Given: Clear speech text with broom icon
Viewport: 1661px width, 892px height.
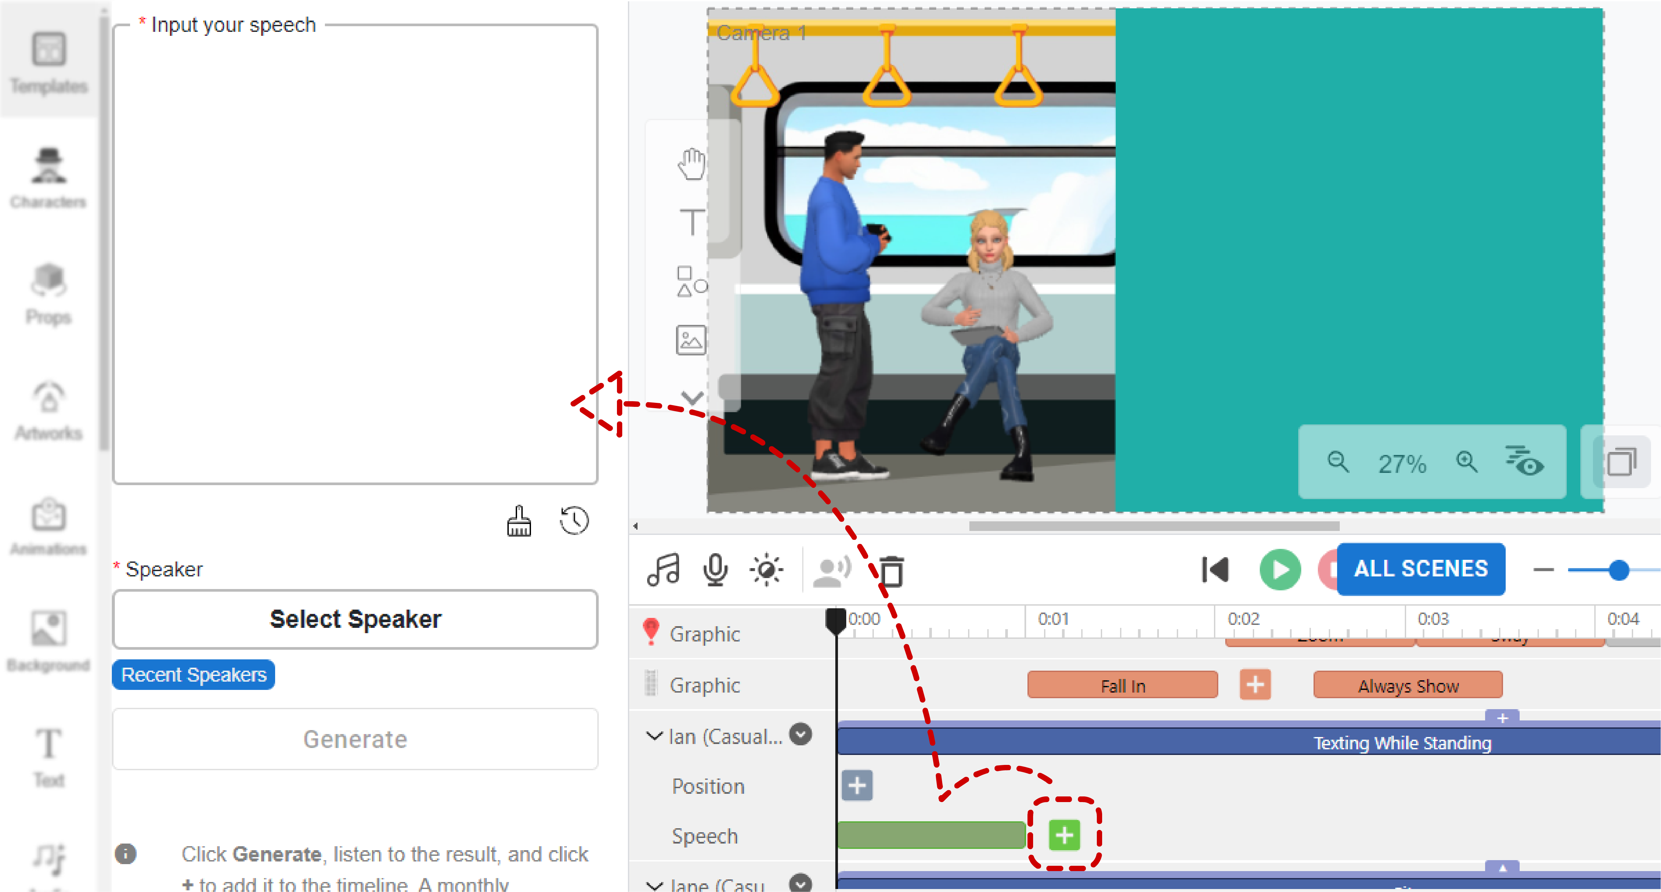Looking at the screenshot, I should pyautogui.click(x=519, y=521).
